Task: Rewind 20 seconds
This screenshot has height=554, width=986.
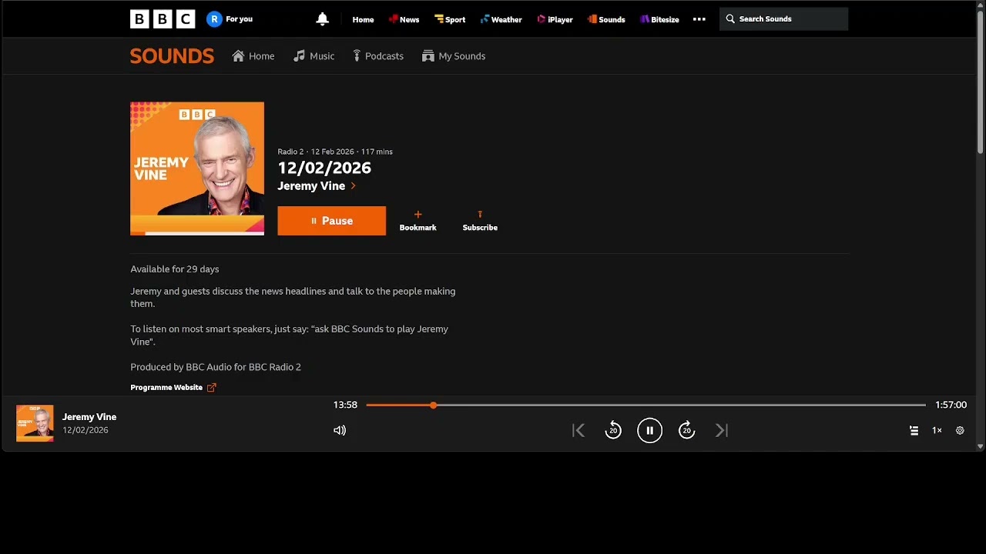Action: pyautogui.click(x=613, y=431)
